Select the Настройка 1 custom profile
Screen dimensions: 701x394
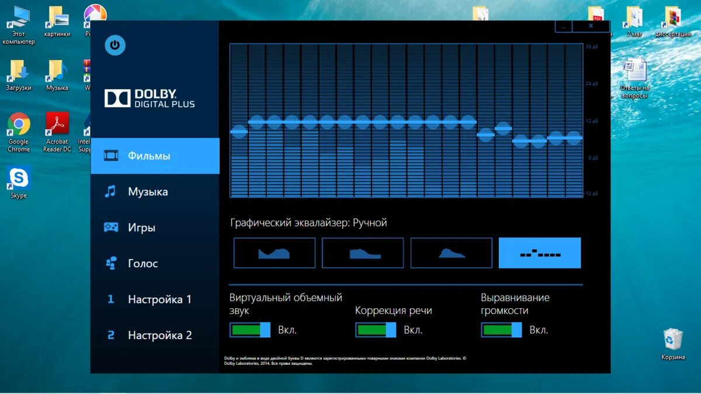(155, 299)
